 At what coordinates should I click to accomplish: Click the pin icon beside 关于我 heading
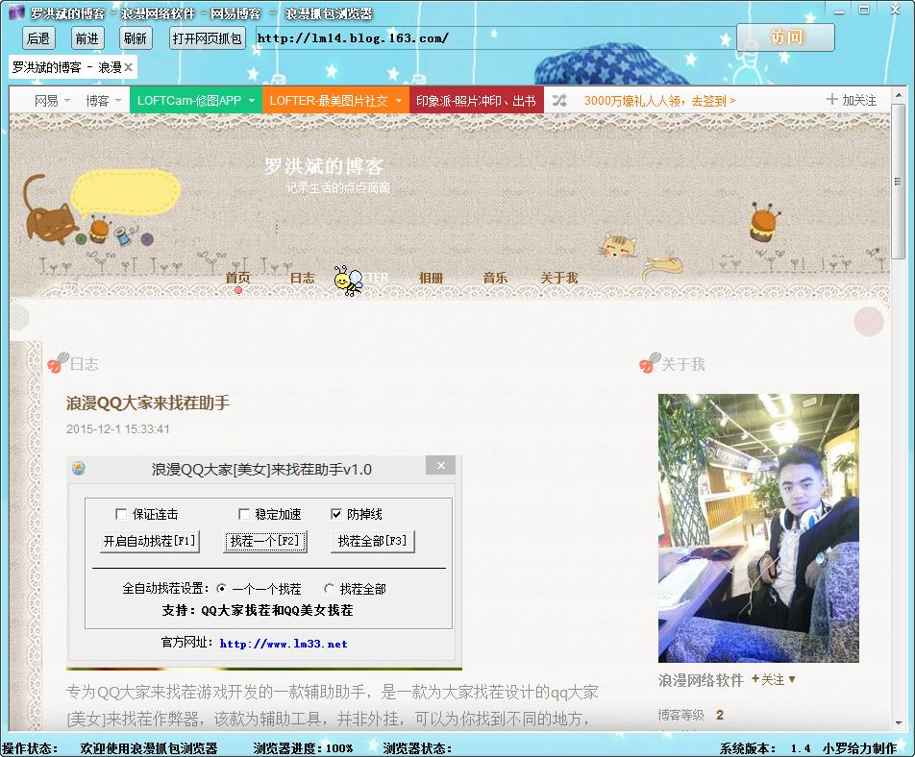(649, 364)
